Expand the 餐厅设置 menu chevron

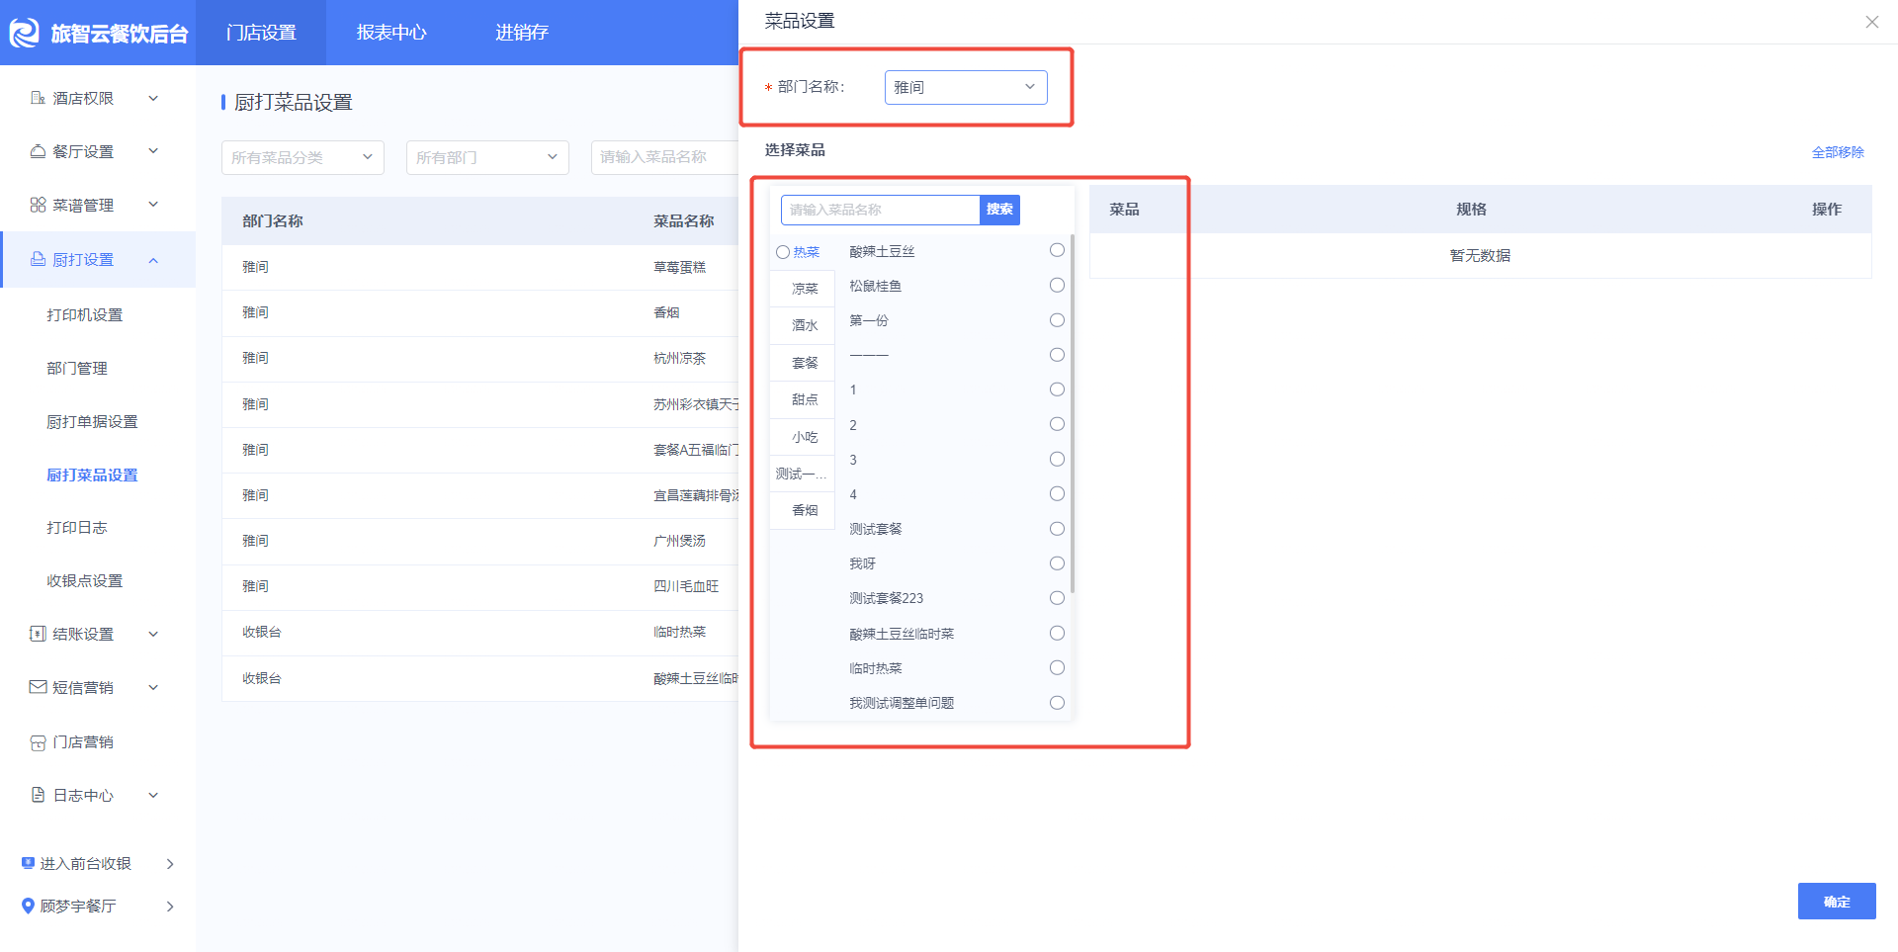point(153,151)
